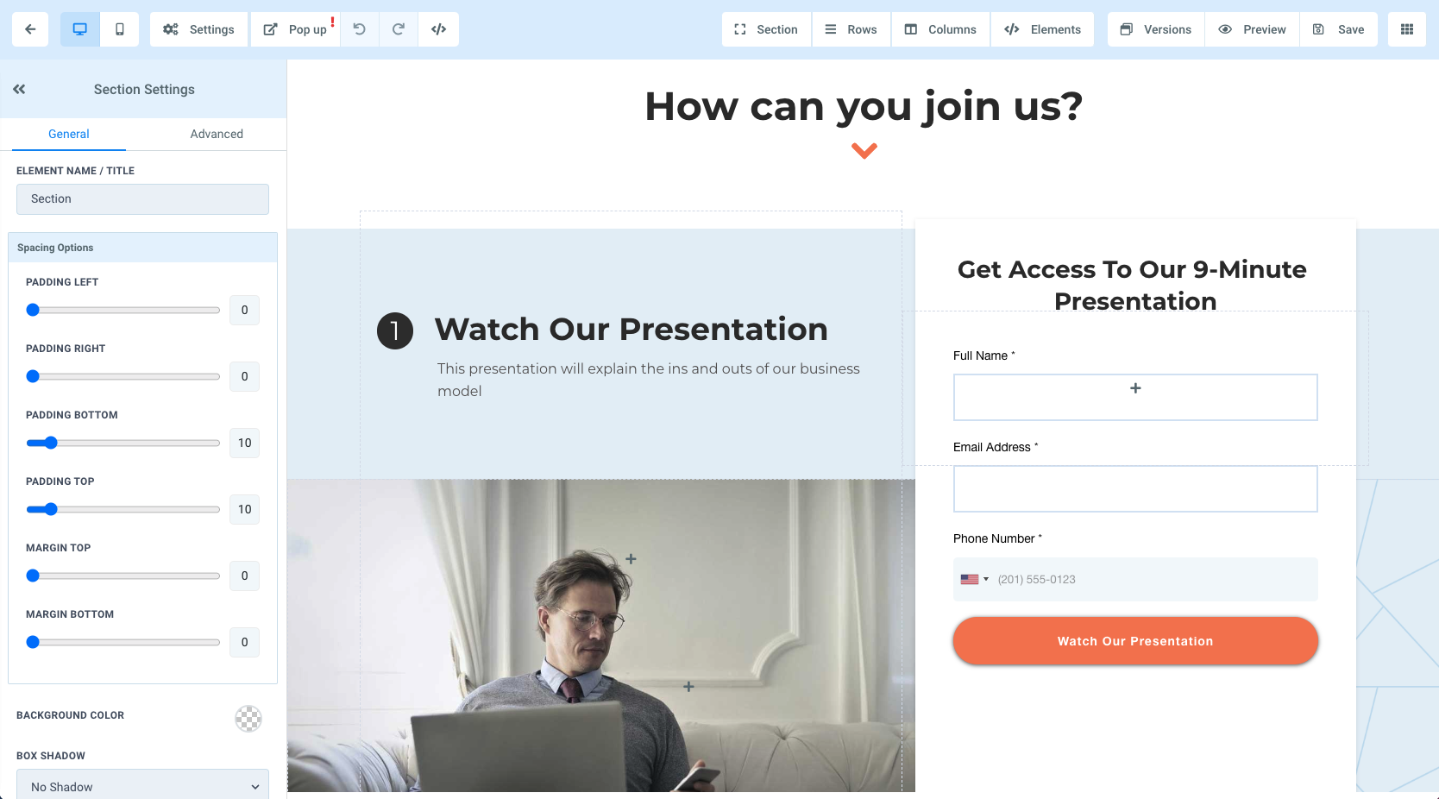Open the custom code editor icon
The height and width of the screenshot is (799, 1439).
(439, 29)
